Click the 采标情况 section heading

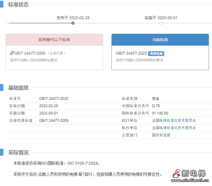click(18, 153)
